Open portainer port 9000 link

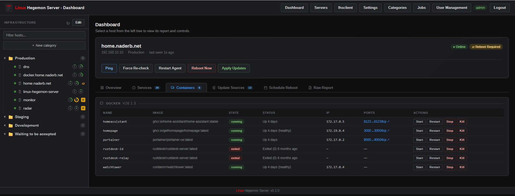coord(376,140)
